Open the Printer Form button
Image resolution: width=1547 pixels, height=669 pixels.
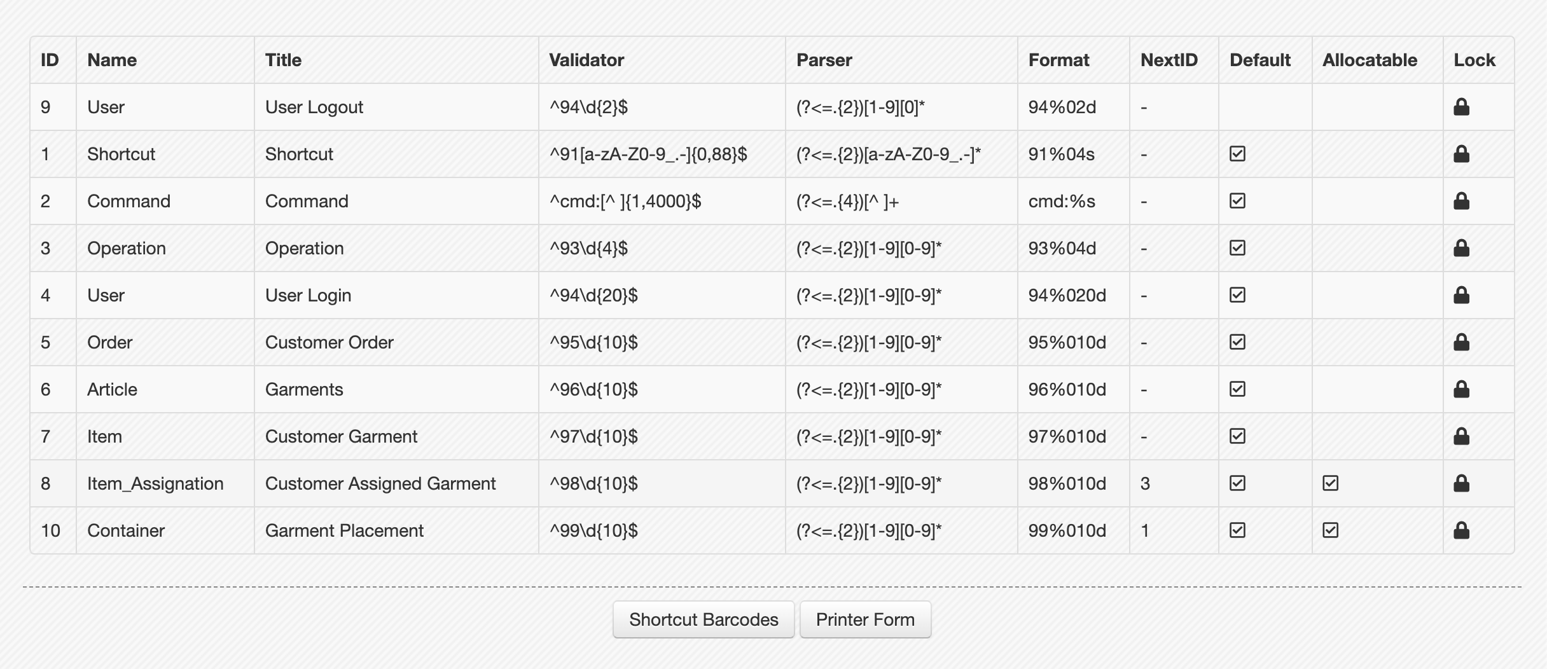click(865, 619)
